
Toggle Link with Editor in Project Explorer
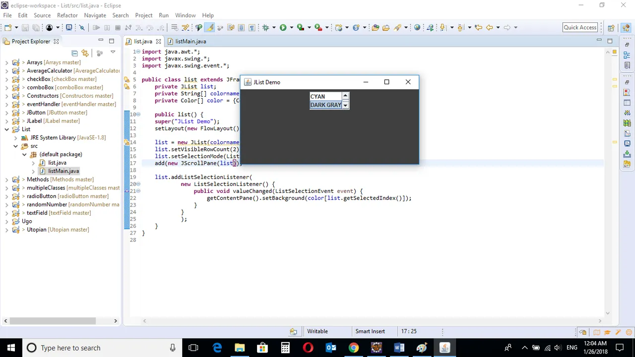coord(85,53)
